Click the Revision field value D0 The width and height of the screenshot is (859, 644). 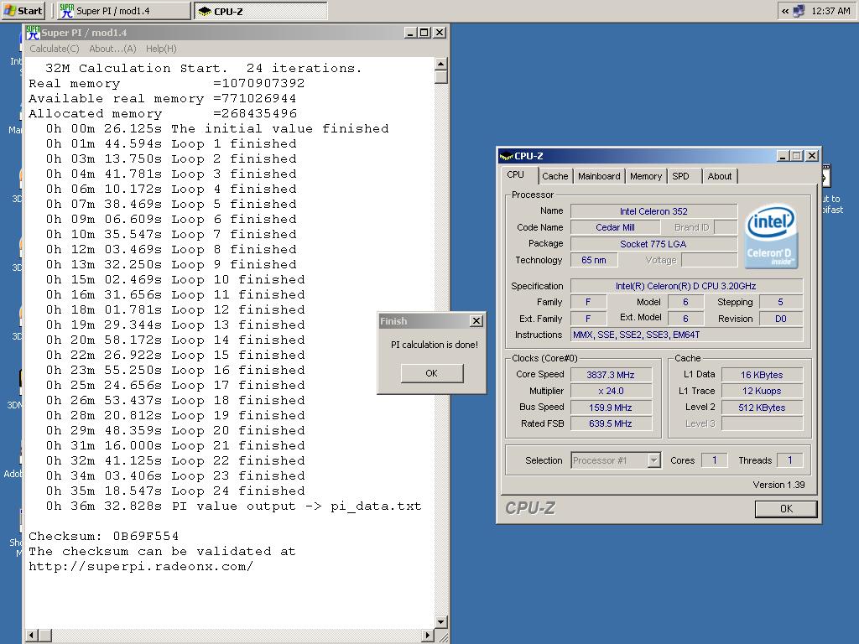[781, 319]
